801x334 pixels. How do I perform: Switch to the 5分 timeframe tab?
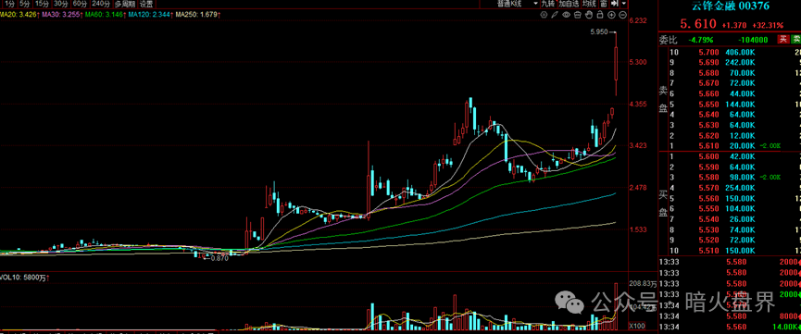[24, 4]
